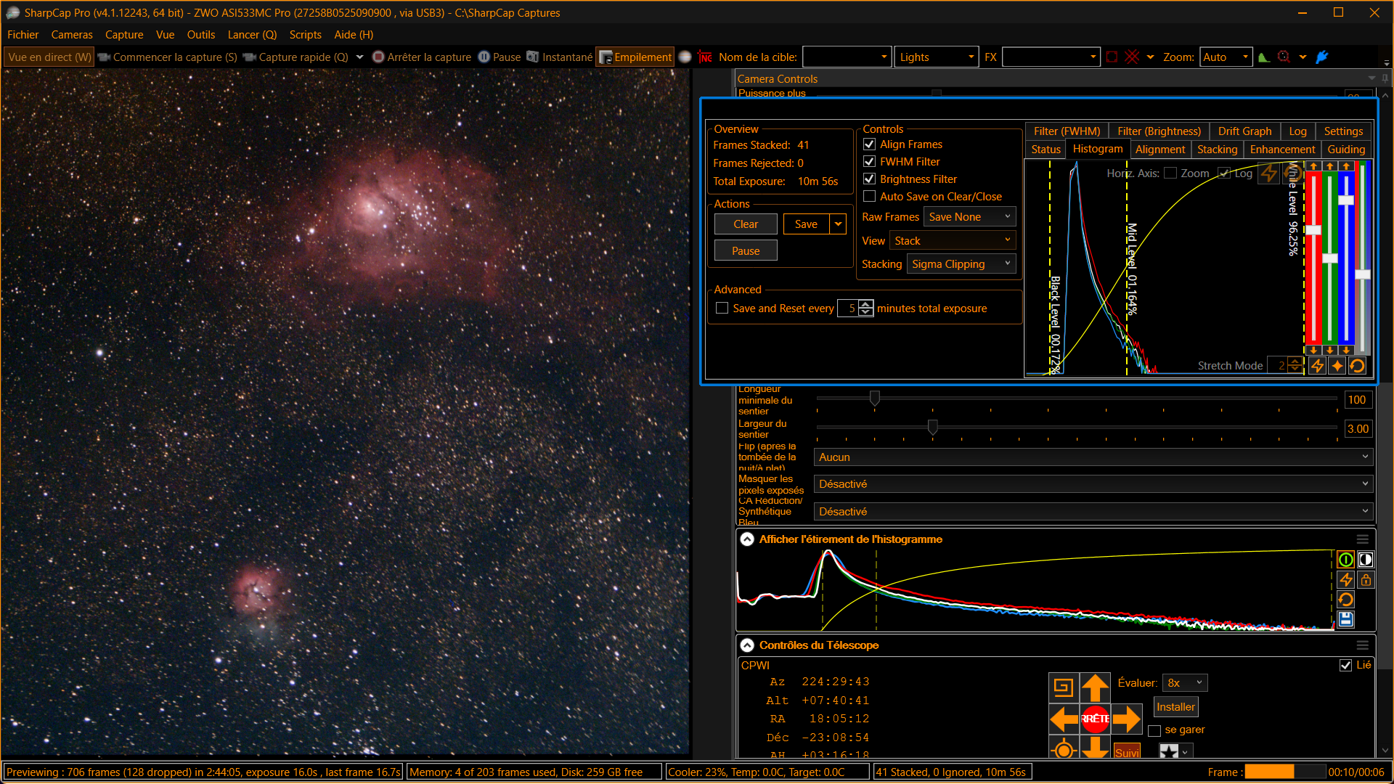Click the lock icon in display stretch panel
The image size is (1394, 784).
1366,580
